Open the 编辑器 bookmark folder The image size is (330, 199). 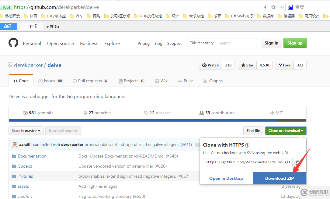point(286,16)
